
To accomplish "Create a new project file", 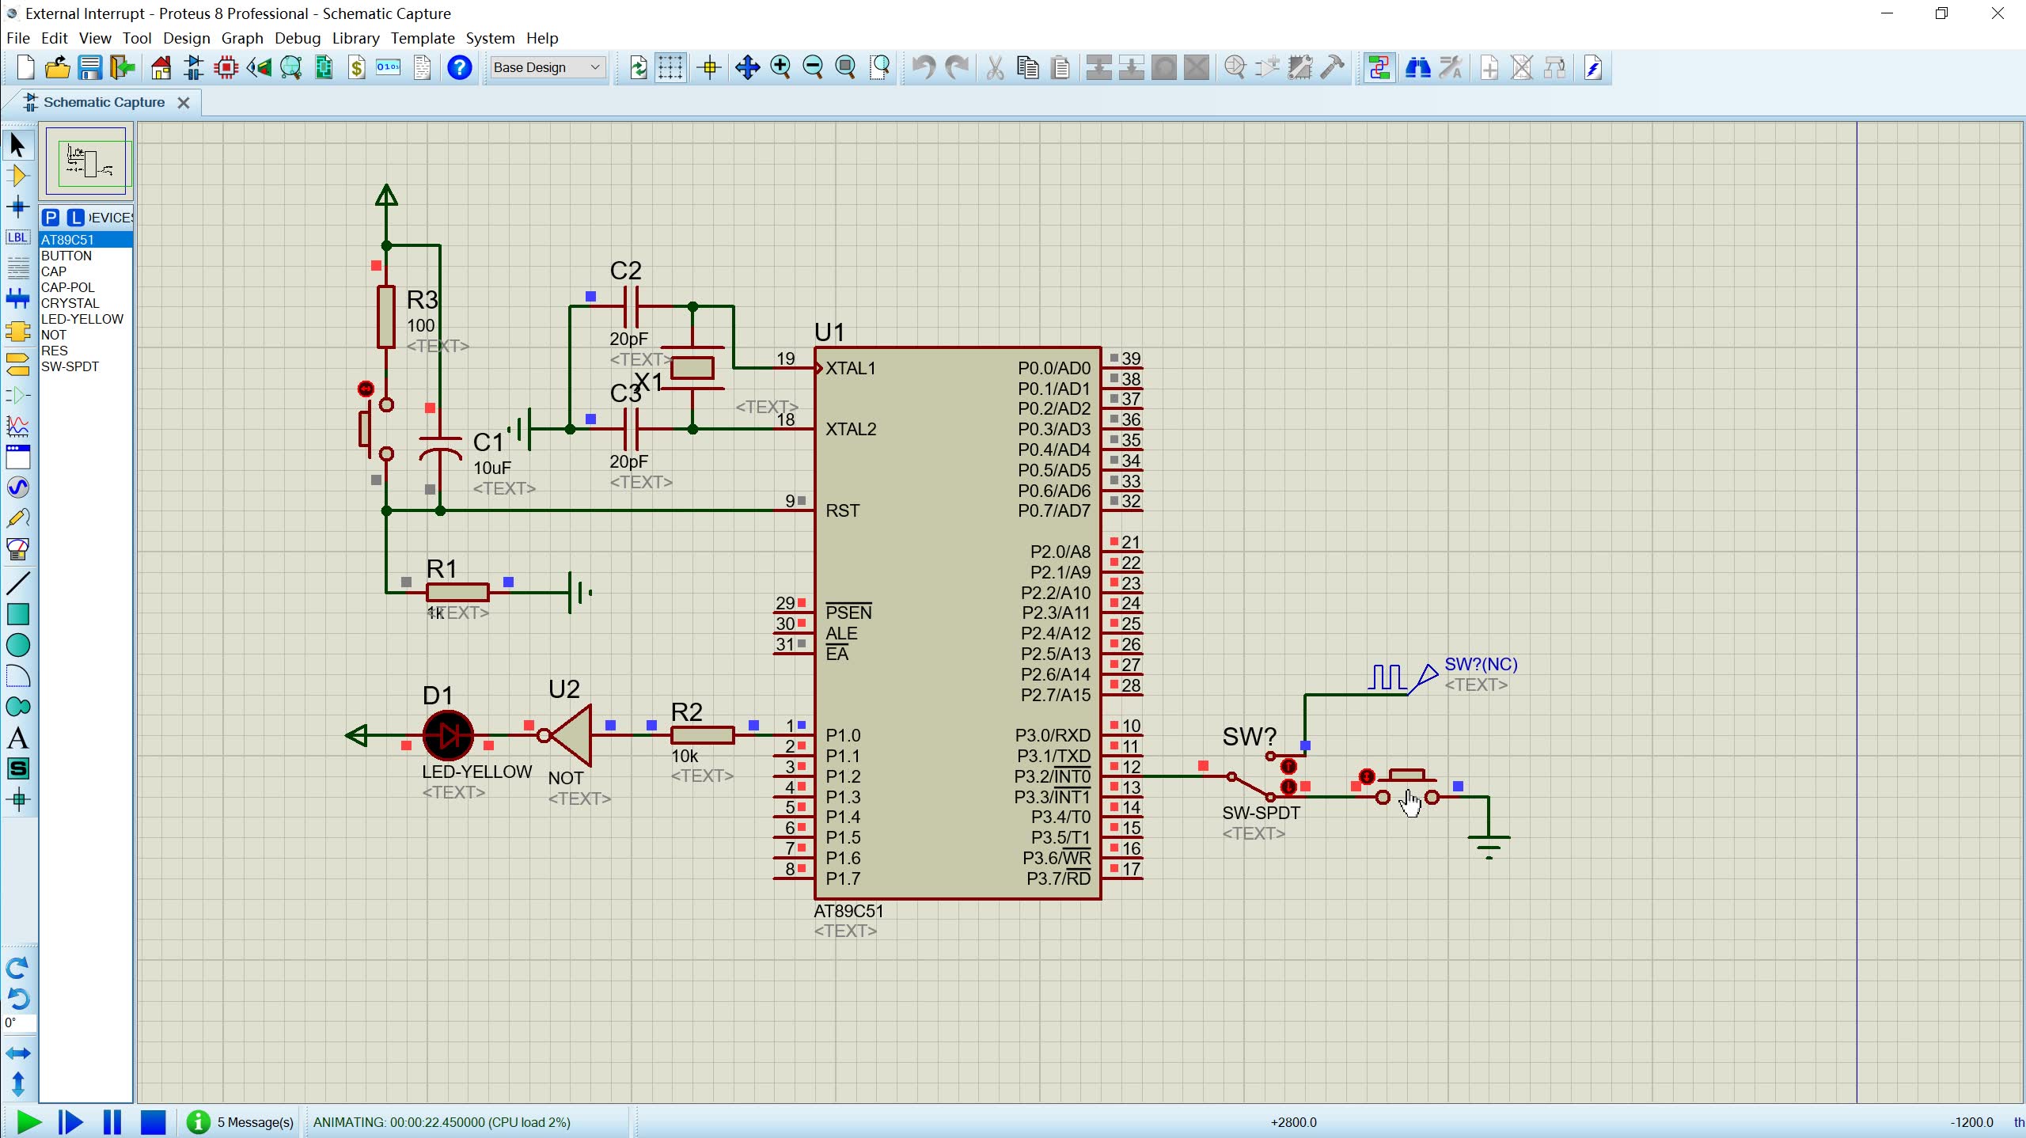I will tap(25, 68).
